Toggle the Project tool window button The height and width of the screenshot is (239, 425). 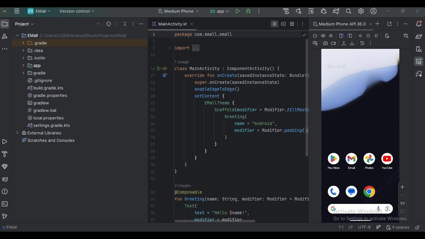5,24
